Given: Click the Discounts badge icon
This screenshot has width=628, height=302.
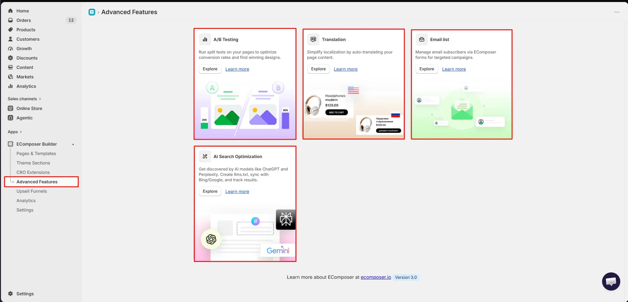Looking at the screenshot, I should 10,58.
